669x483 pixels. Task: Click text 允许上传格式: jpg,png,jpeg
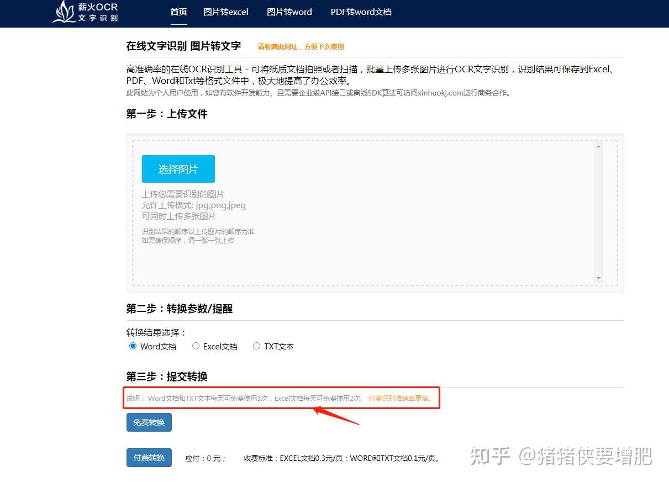[194, 205]
